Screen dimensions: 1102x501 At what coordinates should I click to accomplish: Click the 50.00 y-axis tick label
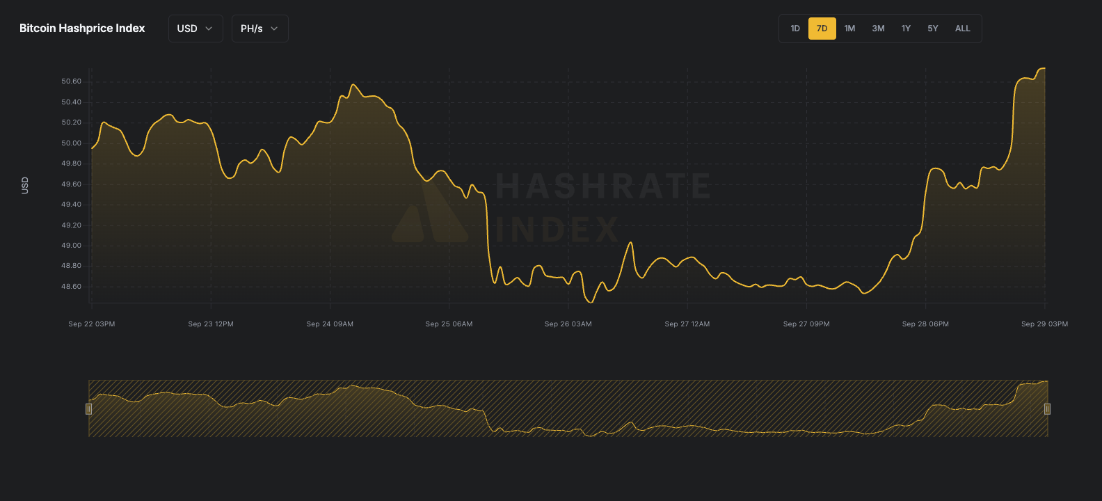[71, 143]
